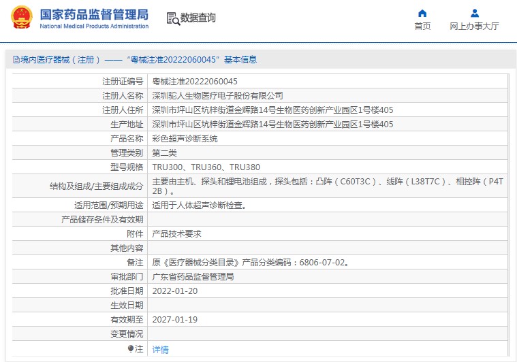The image size is (517, 362).
Task: Click the 生产地址 address value
Action: (x=272, y=125)
